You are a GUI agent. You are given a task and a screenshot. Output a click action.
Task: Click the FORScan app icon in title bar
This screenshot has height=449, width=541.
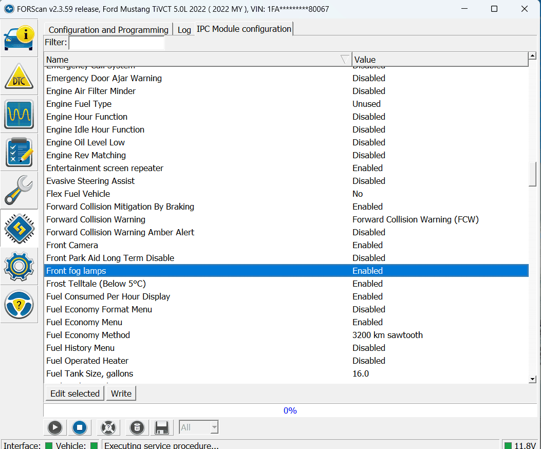pyautogui.click(x=9, y=9)
